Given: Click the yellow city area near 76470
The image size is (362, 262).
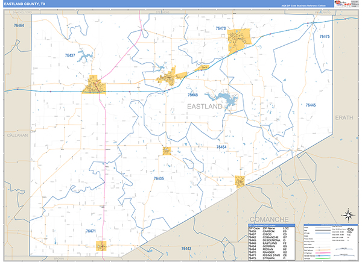Looking at the screenshot, I should tap(238, 40).
